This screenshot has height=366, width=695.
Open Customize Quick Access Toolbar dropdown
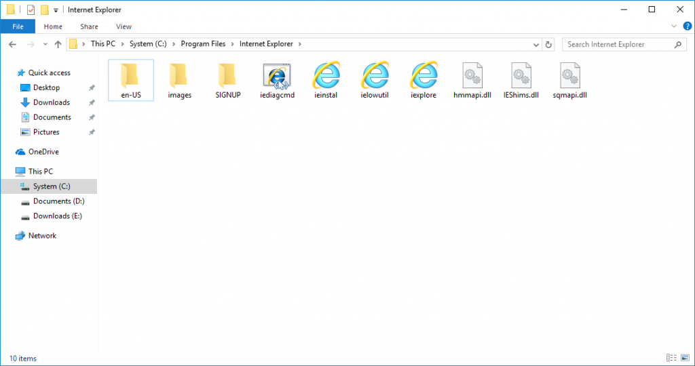(56, 10)
